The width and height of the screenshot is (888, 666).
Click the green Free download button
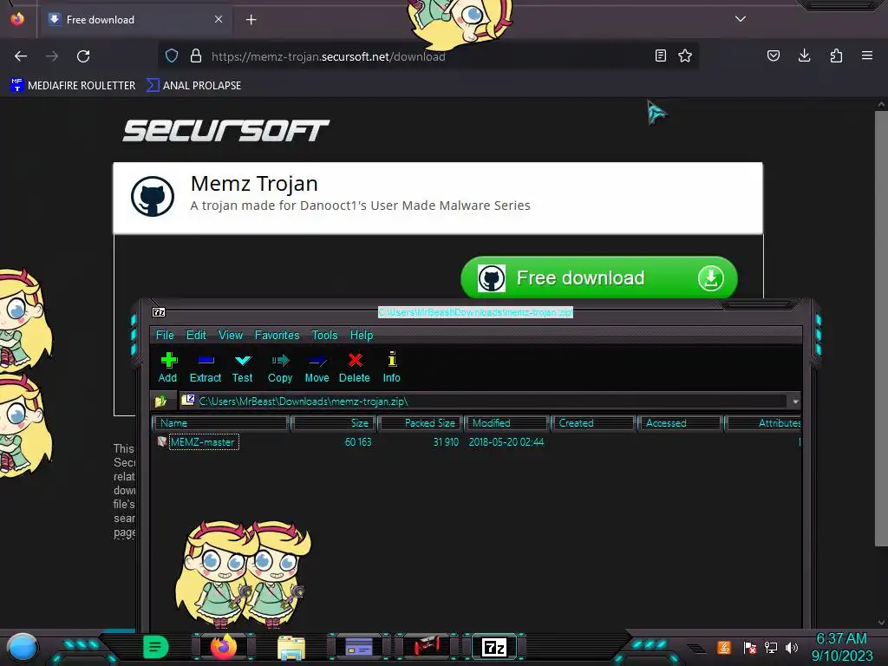click(599, 278)
